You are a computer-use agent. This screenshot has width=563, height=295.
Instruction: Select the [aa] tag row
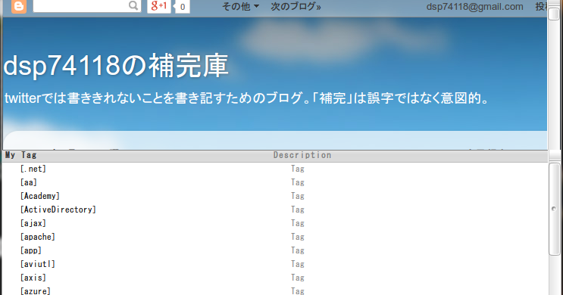click(274, 182)
